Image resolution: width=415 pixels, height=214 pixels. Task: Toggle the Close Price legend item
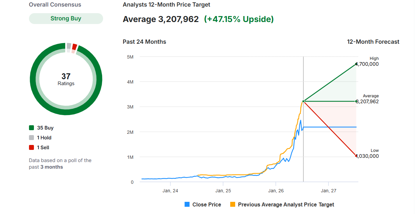pyautogui.click(x=203, y=204)
